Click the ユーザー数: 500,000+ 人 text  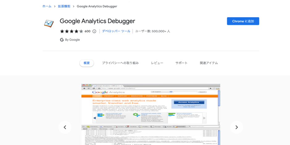click(152, 31)
